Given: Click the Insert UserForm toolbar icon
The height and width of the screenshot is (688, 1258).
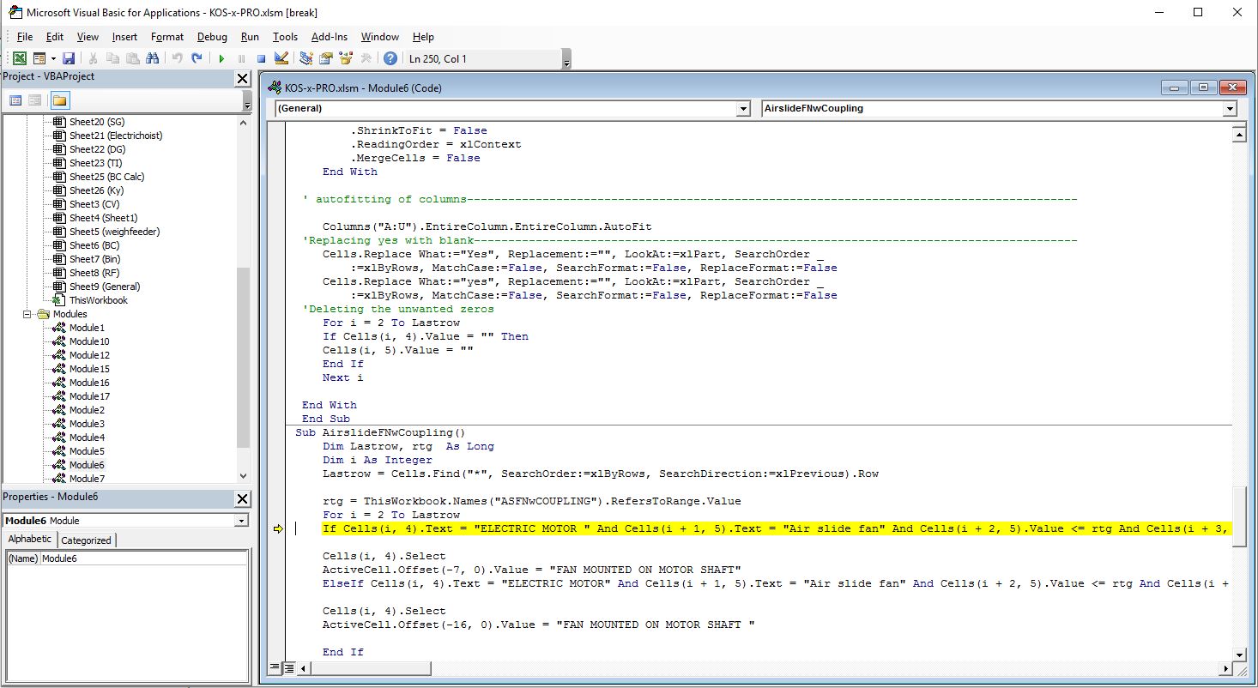Looking at the screenshot, I should click(39, 58).
